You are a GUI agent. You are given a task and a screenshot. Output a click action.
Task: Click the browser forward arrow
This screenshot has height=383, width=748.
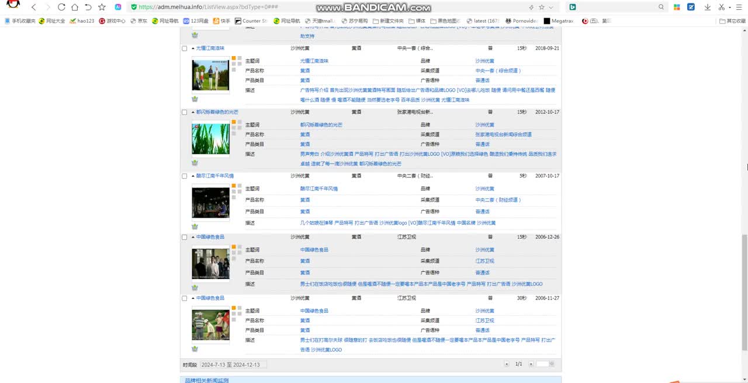[48, 7]
